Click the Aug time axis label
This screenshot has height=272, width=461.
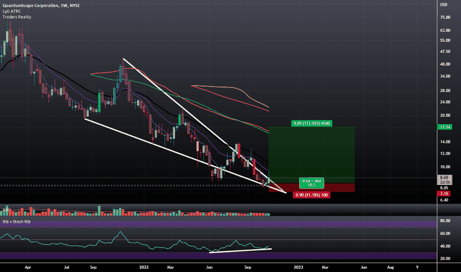390,267
